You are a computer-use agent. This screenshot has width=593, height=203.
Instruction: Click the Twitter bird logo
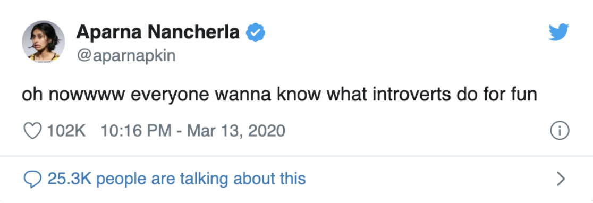(x=559, y=32)
